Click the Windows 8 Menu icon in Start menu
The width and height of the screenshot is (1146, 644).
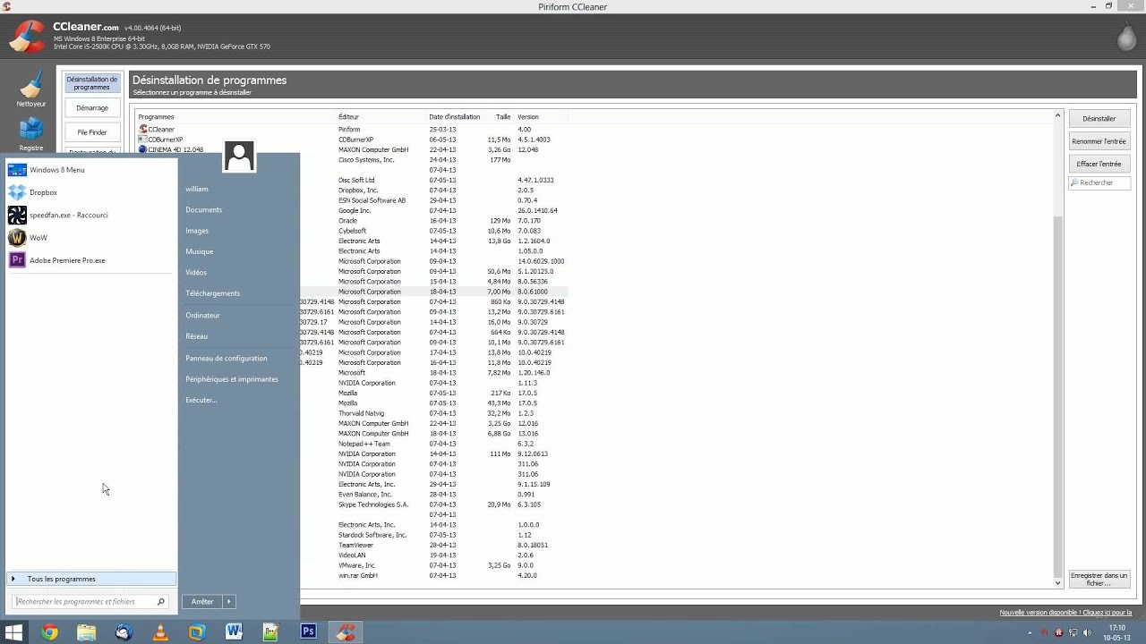[x=17, y=170]
